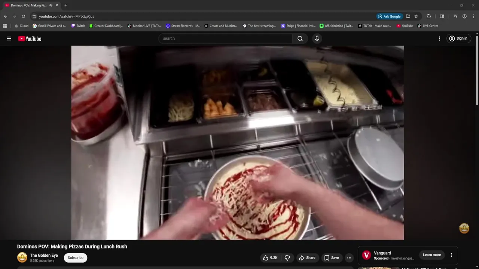Open Twitch bookmark
The height and width of the screenshot is (269, 479).
click(78, 26)
